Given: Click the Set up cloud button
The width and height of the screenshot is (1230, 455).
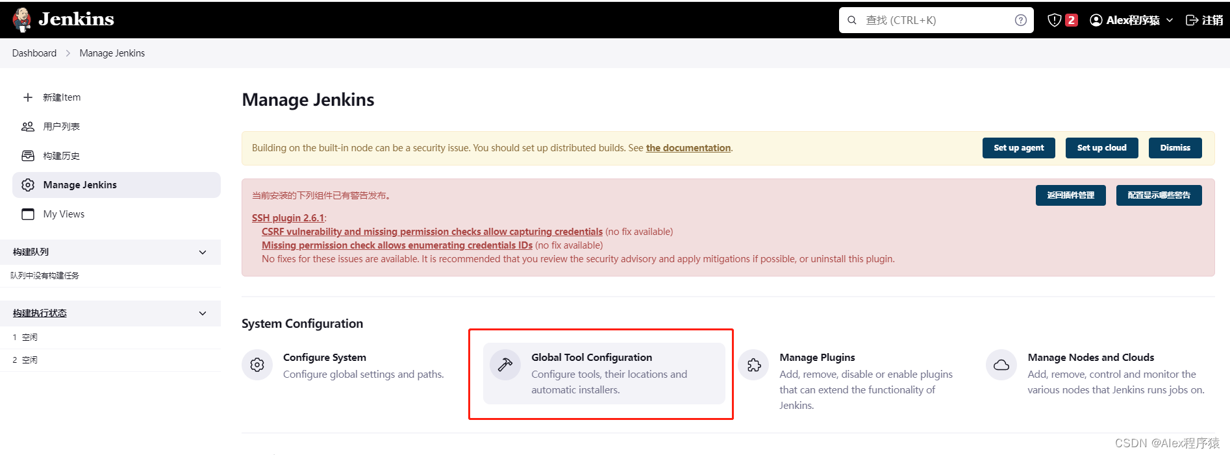Looking at the screenshot, I should coord(1101,148).
